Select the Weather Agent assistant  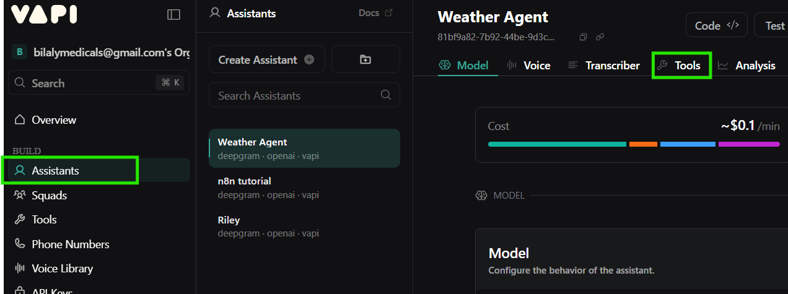[x=304, y=149]
